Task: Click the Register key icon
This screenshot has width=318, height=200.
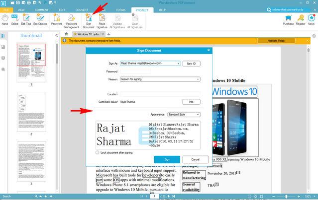Action: [x=301, y=20]
